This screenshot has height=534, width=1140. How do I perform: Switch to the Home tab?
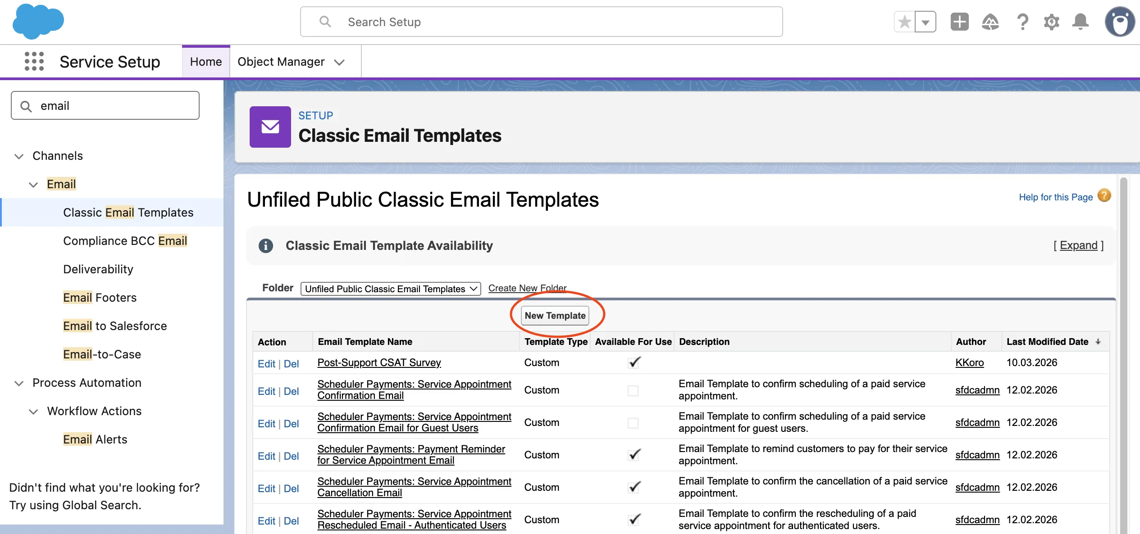(x=205, y=61)
